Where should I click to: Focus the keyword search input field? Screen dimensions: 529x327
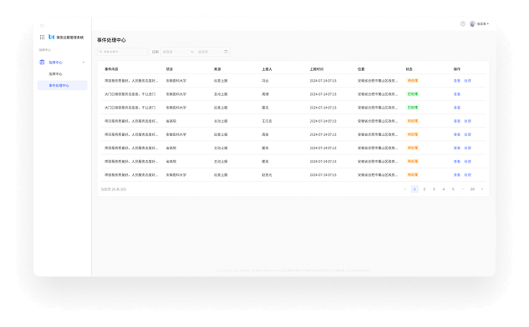tap(123, 52)
